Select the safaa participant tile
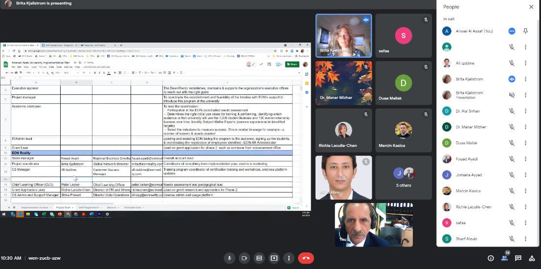The image size is (541, 269). point(404,36)
